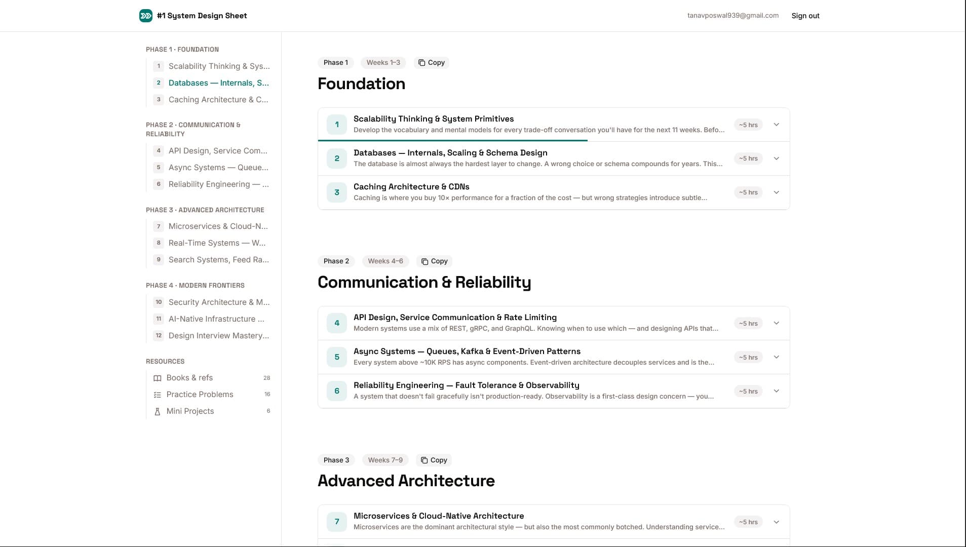Expand the Caching Architecture & CDNs chevron
Viewport: 966px width, 547px height.
click(x=777, y=192)
